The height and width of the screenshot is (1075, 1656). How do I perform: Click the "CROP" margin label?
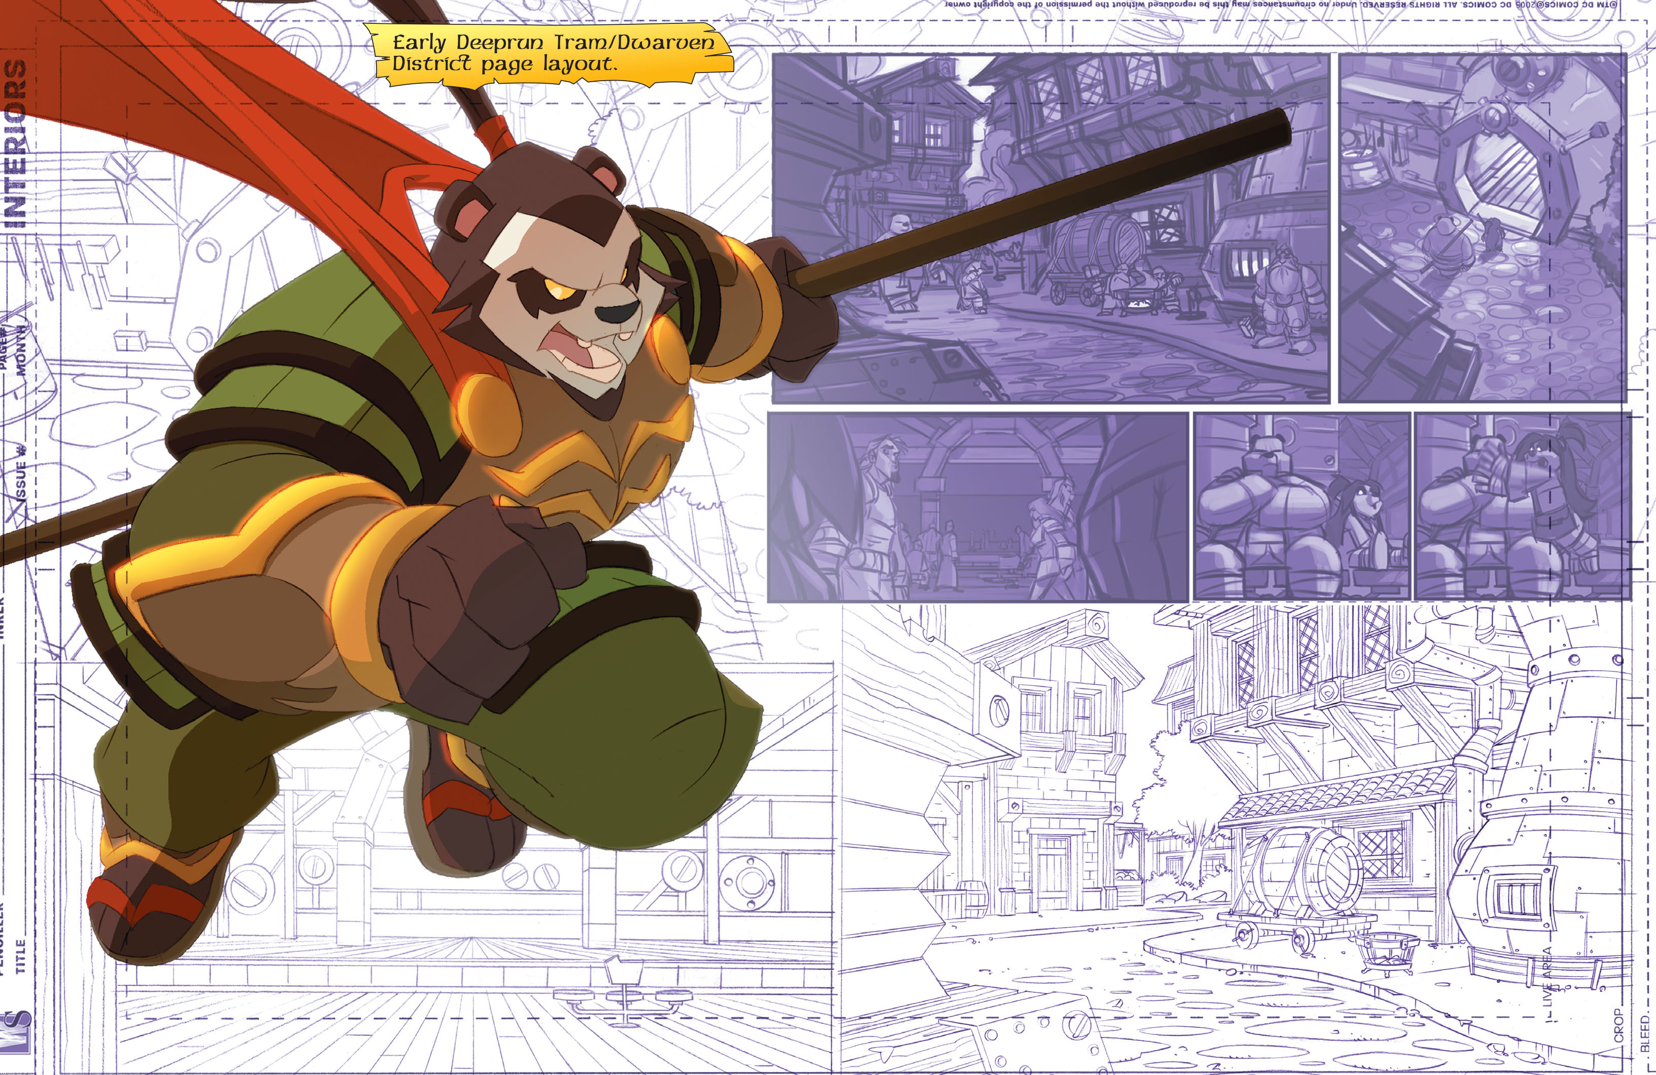tap(1618, 1026)
